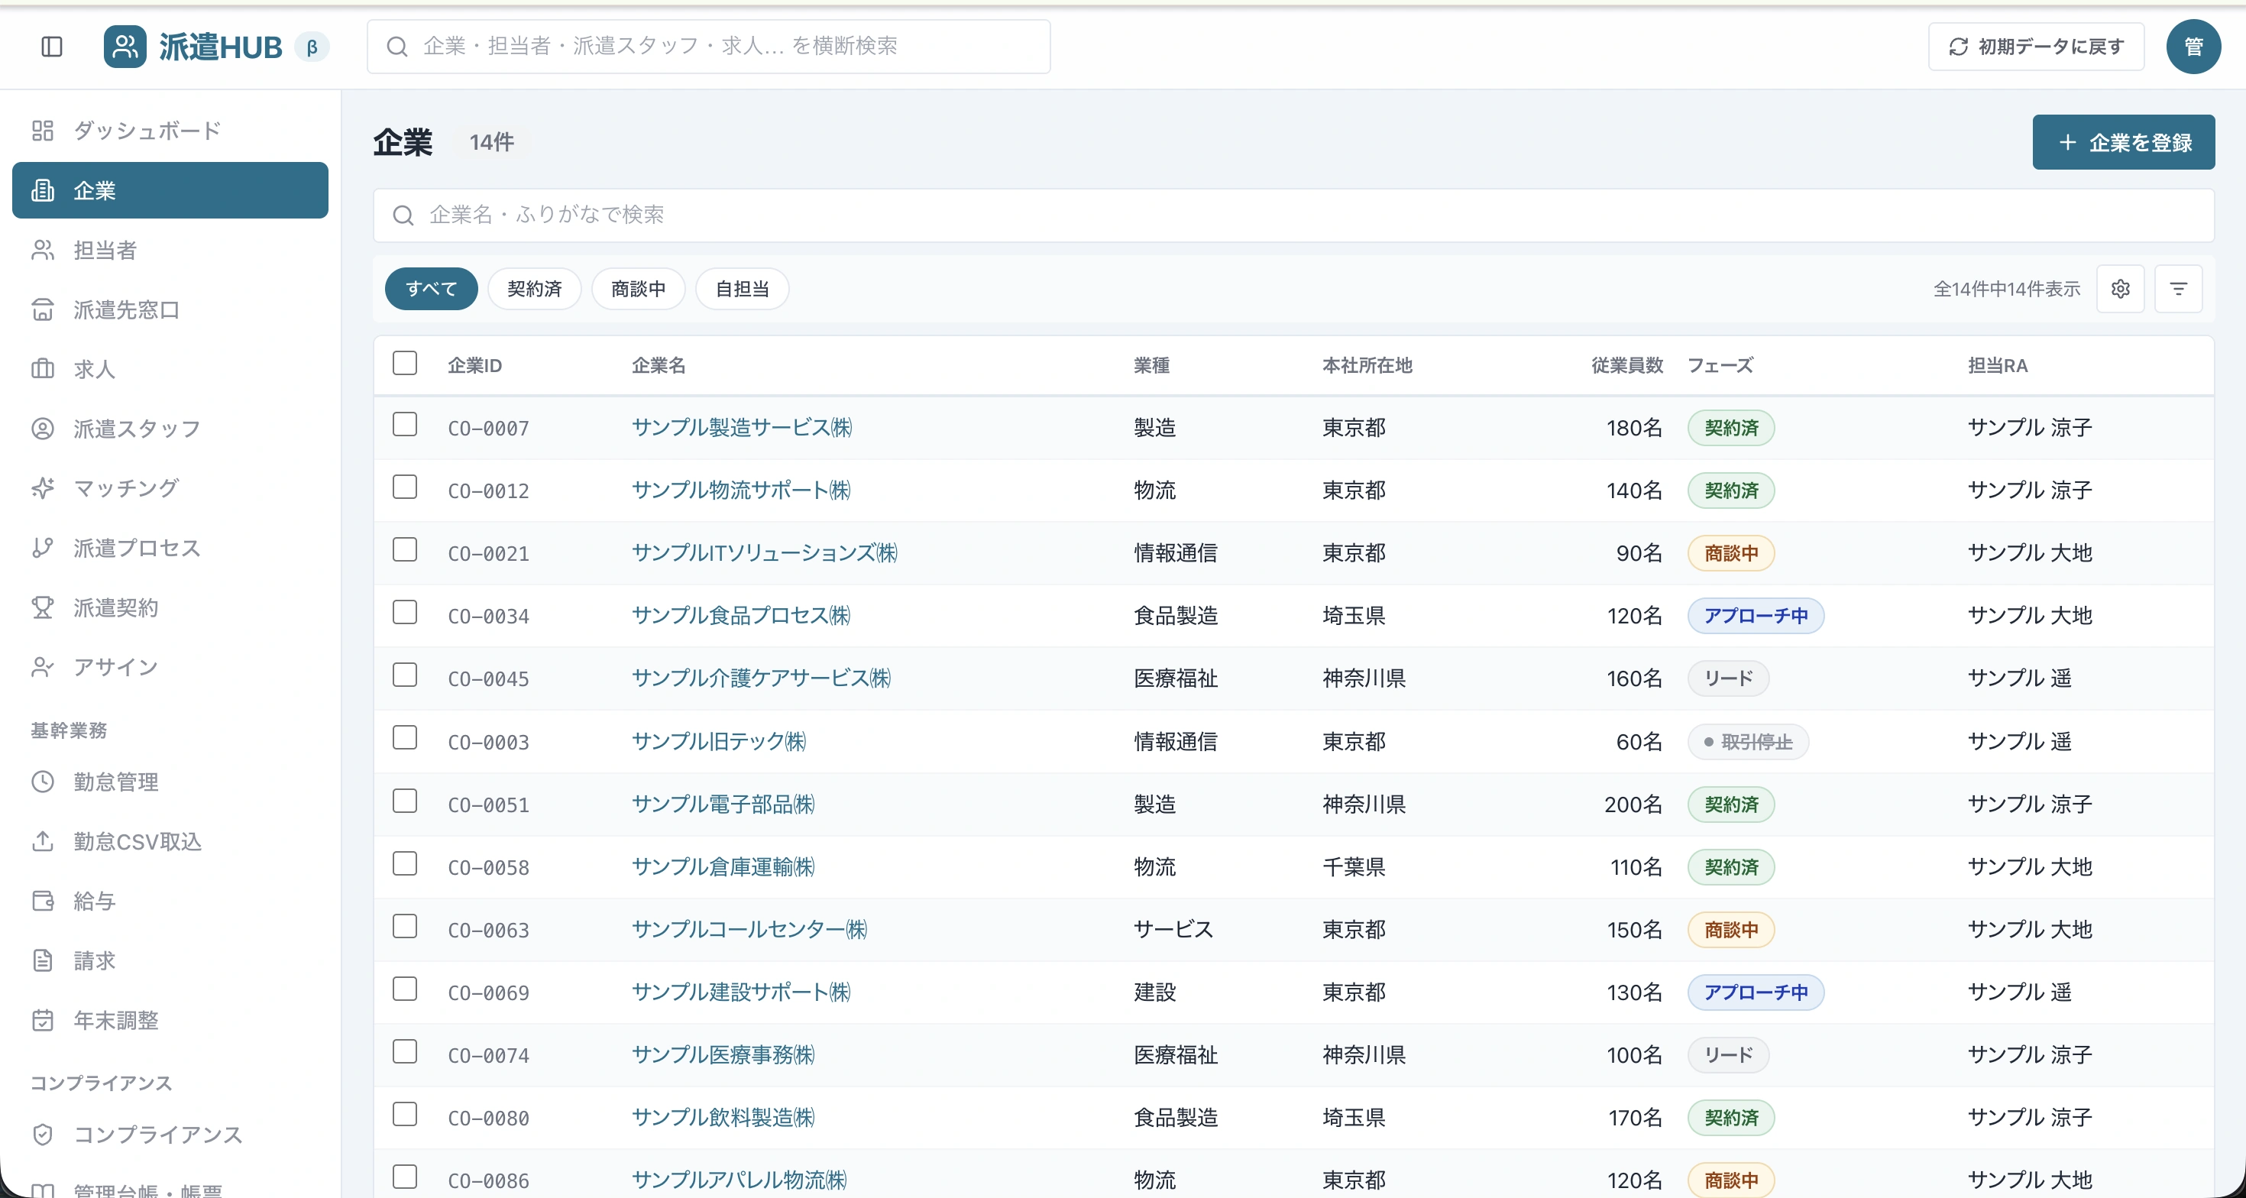
Task: Sort by the 従業員数 column header
Action: coord(1627,365)
